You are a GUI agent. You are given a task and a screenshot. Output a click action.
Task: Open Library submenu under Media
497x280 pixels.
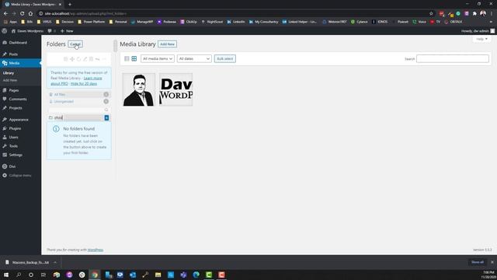click(x=9, y=73)
